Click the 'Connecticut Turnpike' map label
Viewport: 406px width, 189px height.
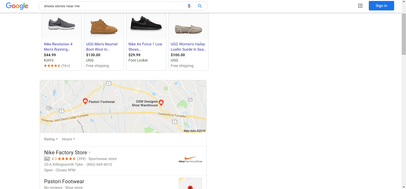pyautogui.click(x=172, y=115)
